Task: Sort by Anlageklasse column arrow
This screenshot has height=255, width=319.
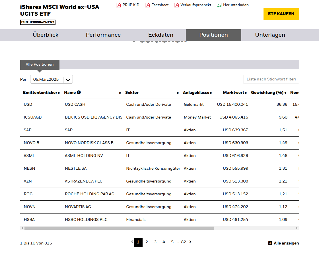Action: pyautogui.click(x=211, y=93)
